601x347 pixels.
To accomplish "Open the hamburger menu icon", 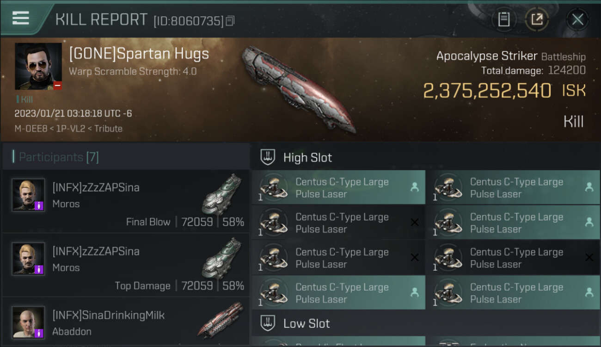I will (x=21, y=18).
